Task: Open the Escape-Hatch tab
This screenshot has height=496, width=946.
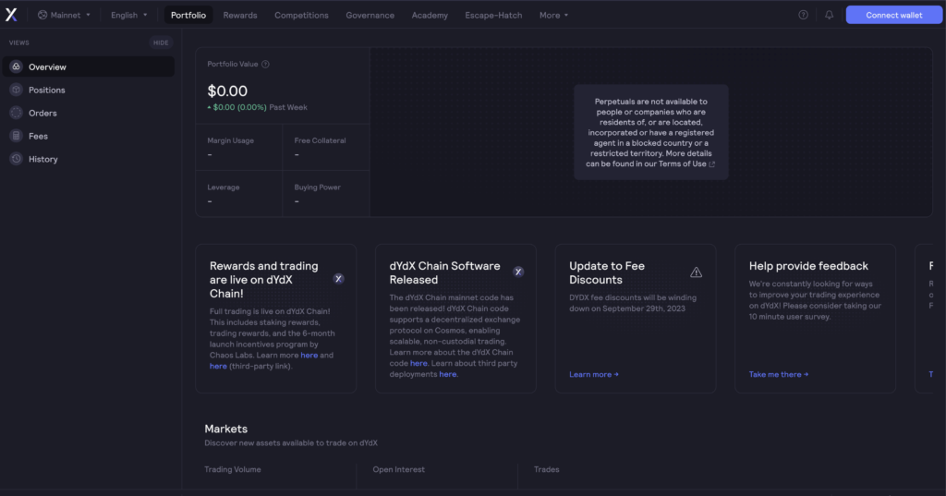Action: [x=491, y=15]
